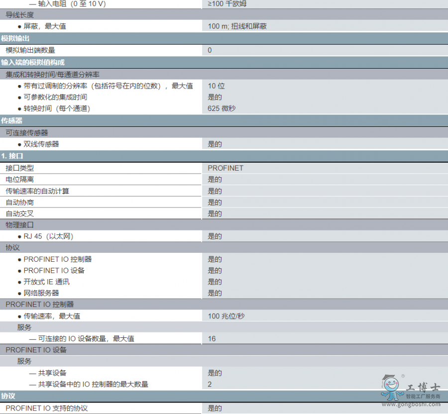This screenshot has height=414, width=448.
Task: Select '集成和转换时间/每通道分辨率' subheading
Action: pos(53,75)
